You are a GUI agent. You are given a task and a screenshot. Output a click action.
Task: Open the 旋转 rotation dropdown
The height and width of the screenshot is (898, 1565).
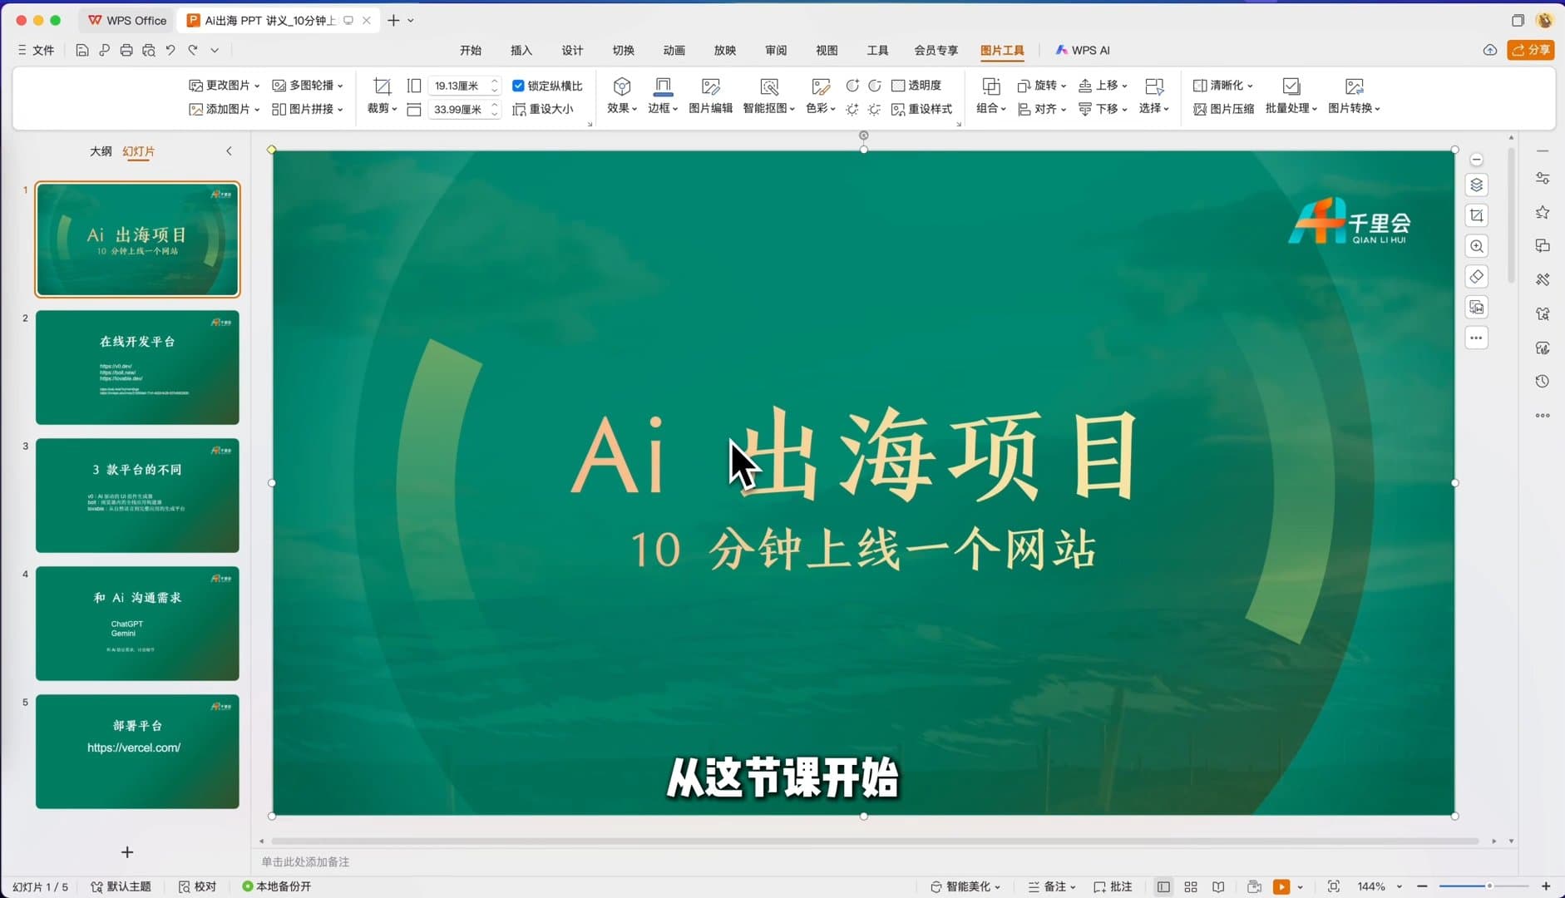coord(1043,85)
